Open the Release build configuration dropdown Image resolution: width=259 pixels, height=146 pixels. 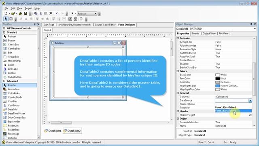96,13
